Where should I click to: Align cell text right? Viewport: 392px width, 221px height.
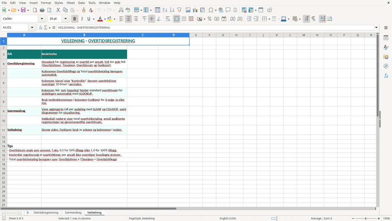coord(136,19)
